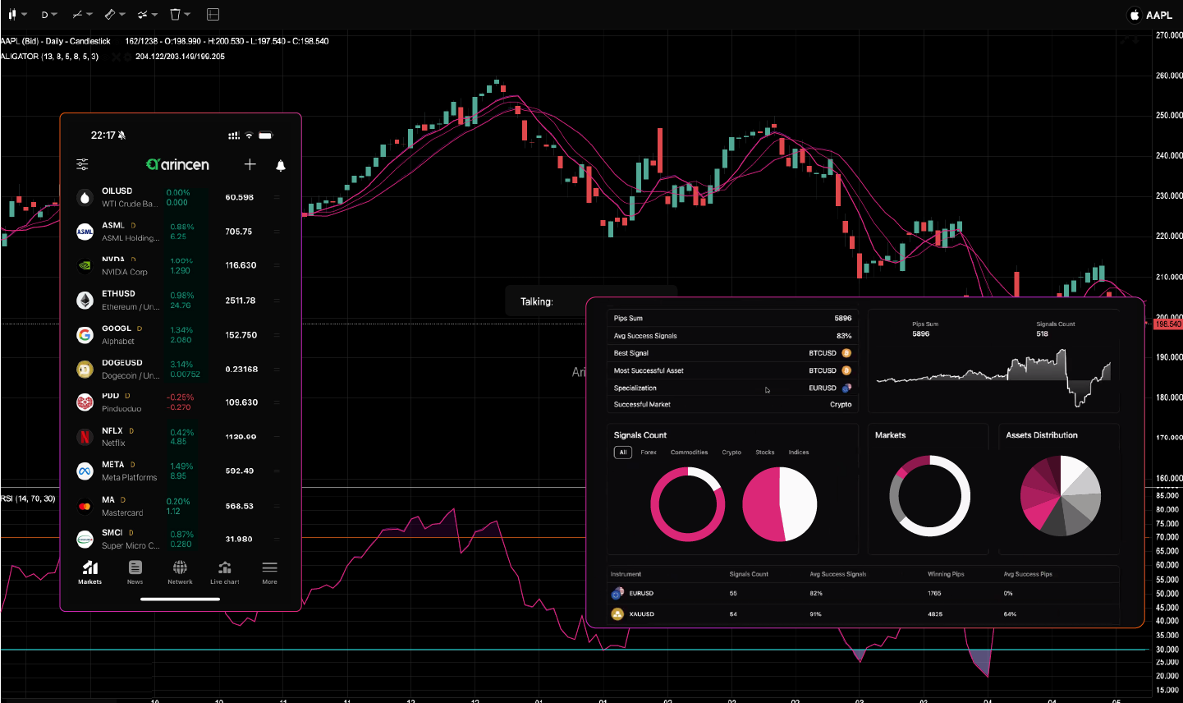This screenshot has width=1183, height=703.
Task: Filter signals count by Indices
Action: [x=799, y=453]
